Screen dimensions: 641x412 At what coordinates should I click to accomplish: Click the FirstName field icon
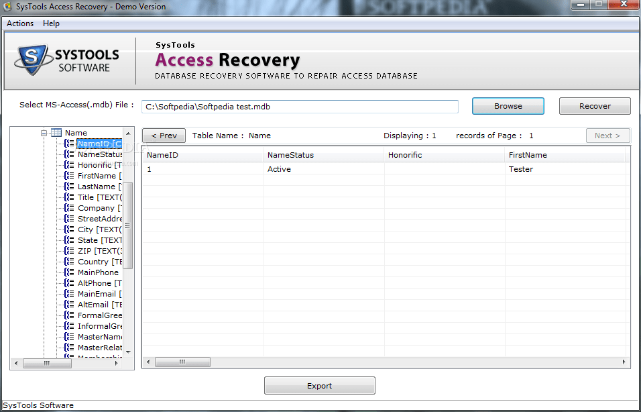70,175
